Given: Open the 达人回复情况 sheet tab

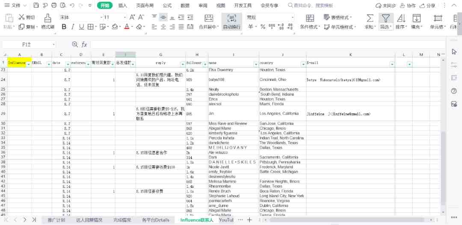Looking at the screenshot, I should 89,220.
